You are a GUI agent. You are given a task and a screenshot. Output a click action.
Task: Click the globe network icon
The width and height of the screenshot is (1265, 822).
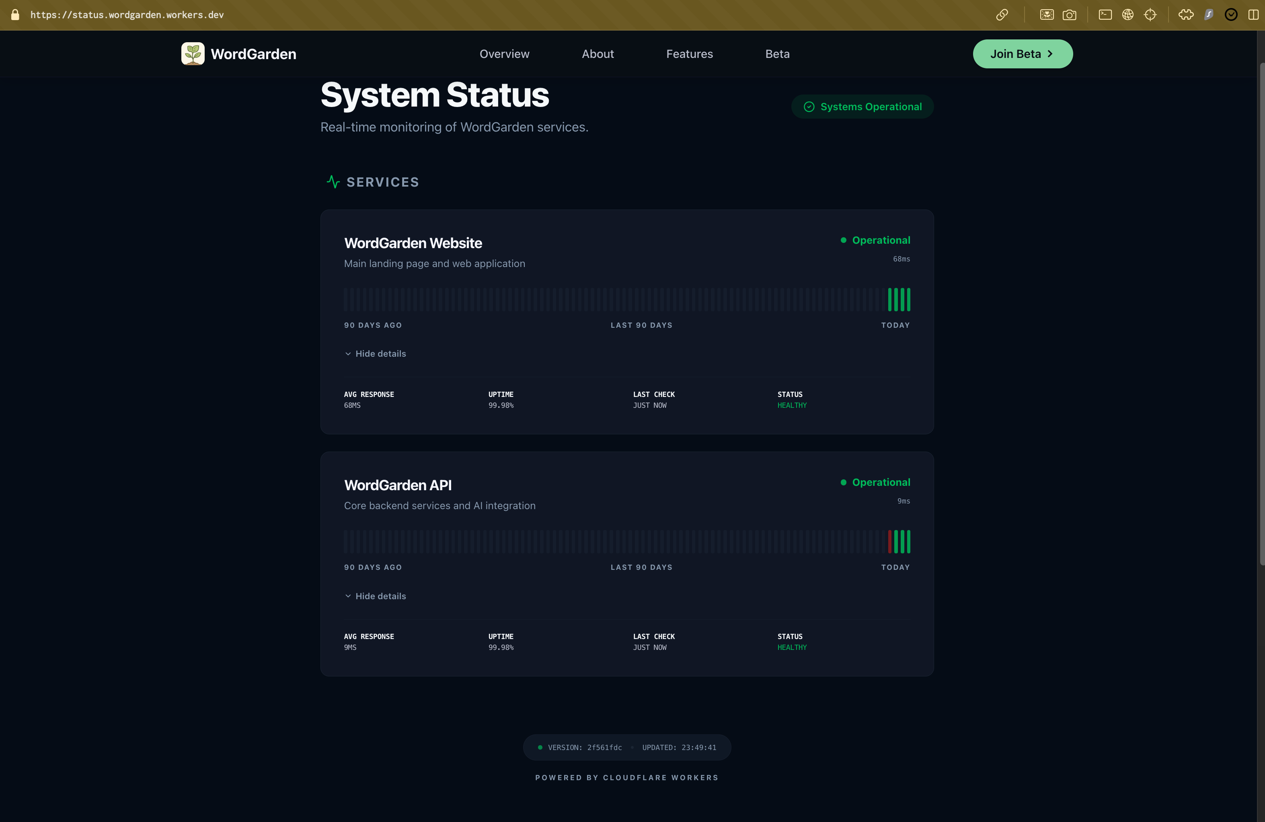pos(1127,15)
